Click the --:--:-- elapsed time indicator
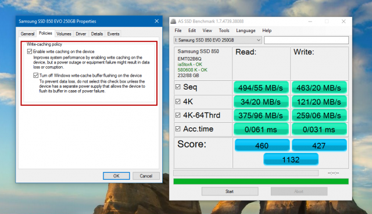 pos(333,173)
